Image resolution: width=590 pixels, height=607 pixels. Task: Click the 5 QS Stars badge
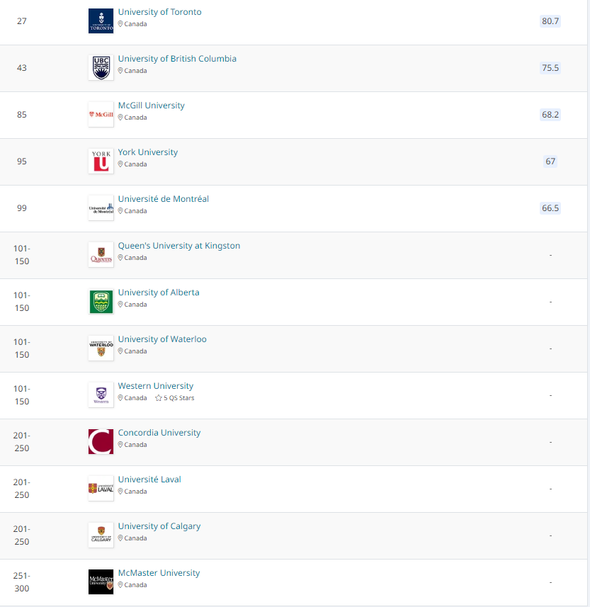(174, 398)
